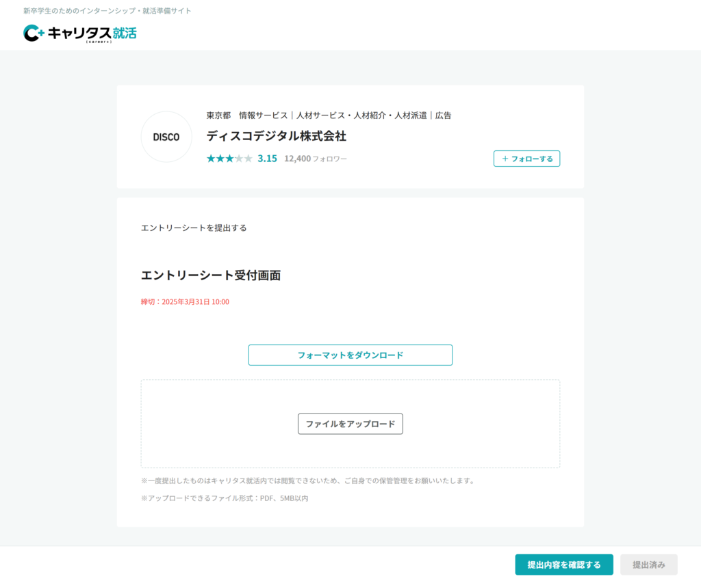Viewport: 701px width, 583px height.
Task: Click the industry line 東京都 情報サービス
Action: pos(329,116)
